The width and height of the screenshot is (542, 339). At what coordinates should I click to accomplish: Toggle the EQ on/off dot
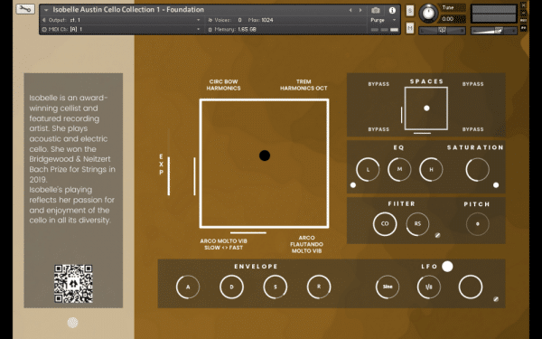353,185
